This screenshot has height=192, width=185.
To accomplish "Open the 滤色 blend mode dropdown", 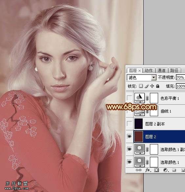I will (142, 77).
